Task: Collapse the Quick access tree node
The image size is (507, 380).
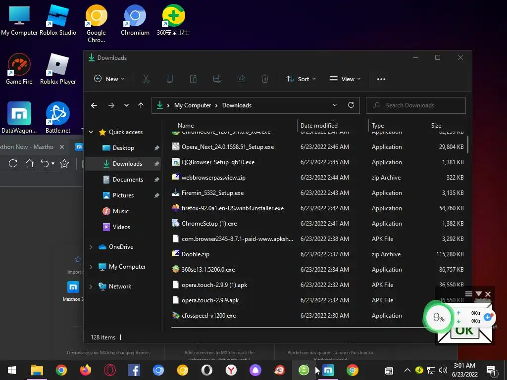Action: tap(91, 132)
